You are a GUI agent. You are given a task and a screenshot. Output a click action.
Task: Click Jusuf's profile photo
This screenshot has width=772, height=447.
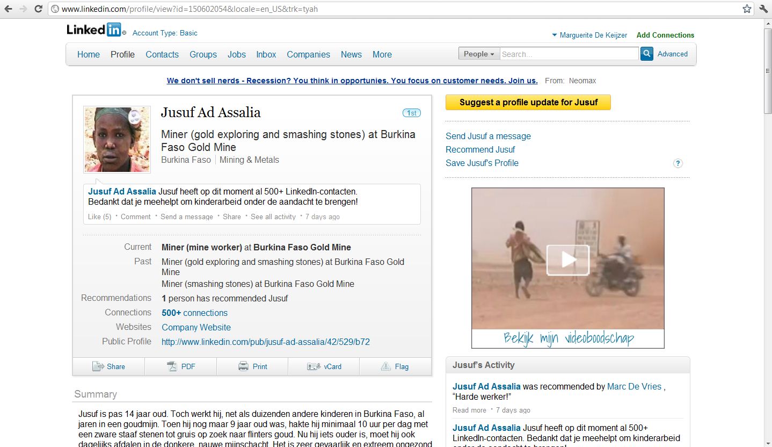(117, 140)
